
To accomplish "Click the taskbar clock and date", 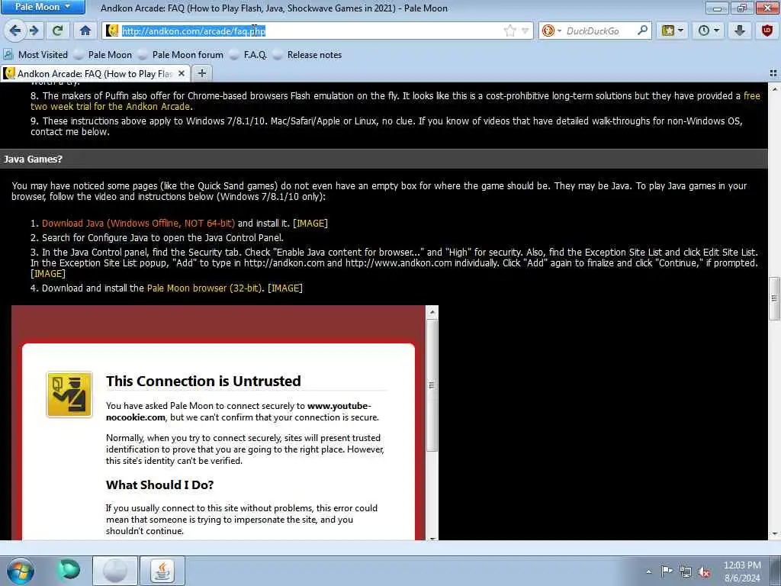I will coord(742,571).
